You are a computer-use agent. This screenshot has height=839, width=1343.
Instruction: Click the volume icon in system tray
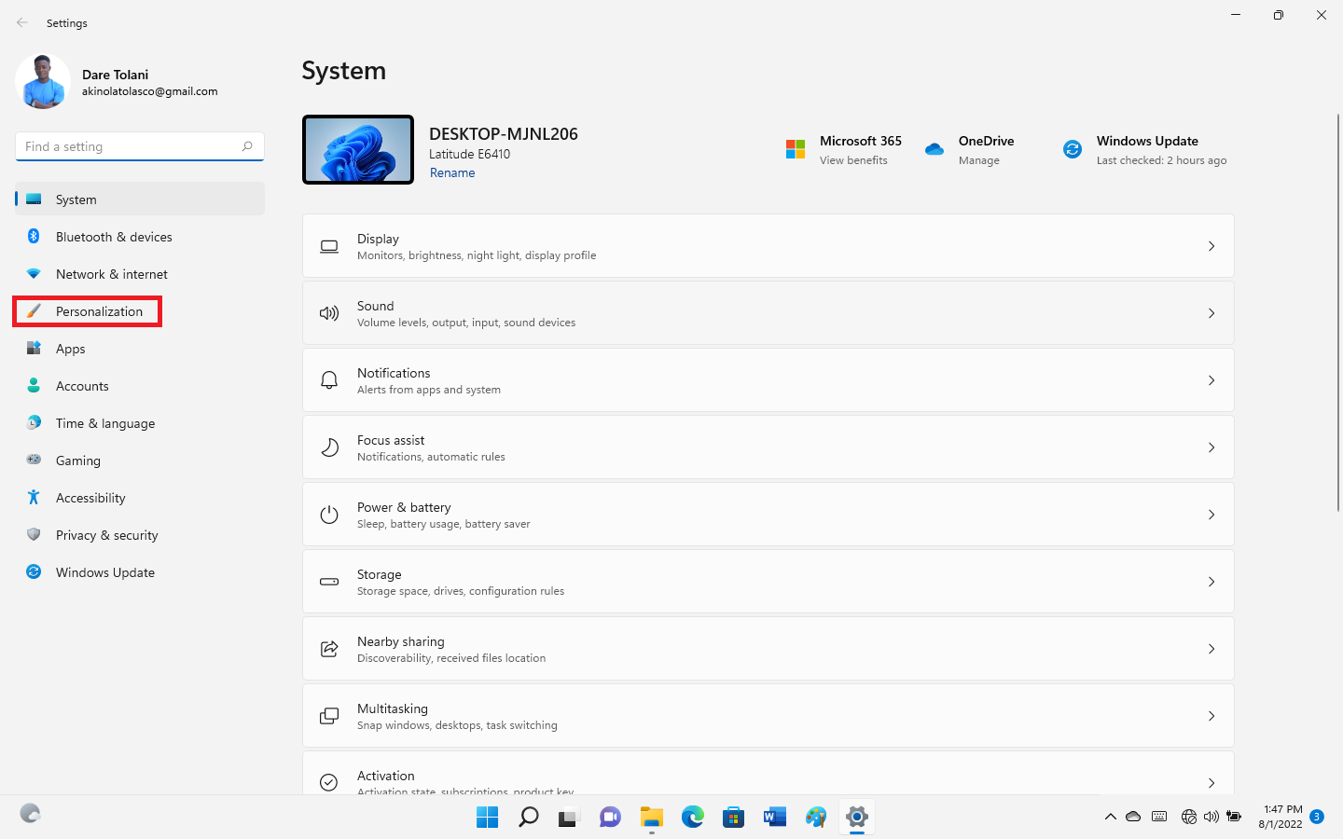1211,817
